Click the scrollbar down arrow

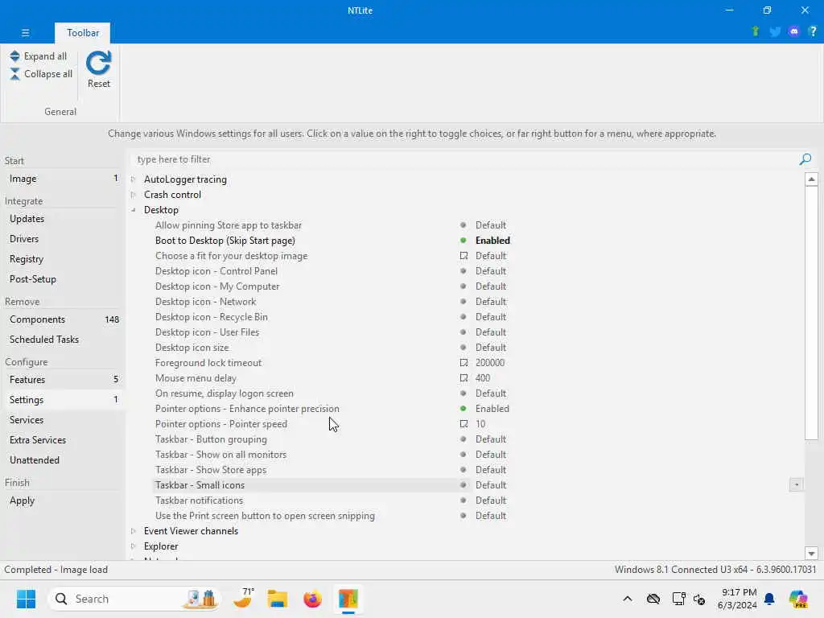[811, 553]
